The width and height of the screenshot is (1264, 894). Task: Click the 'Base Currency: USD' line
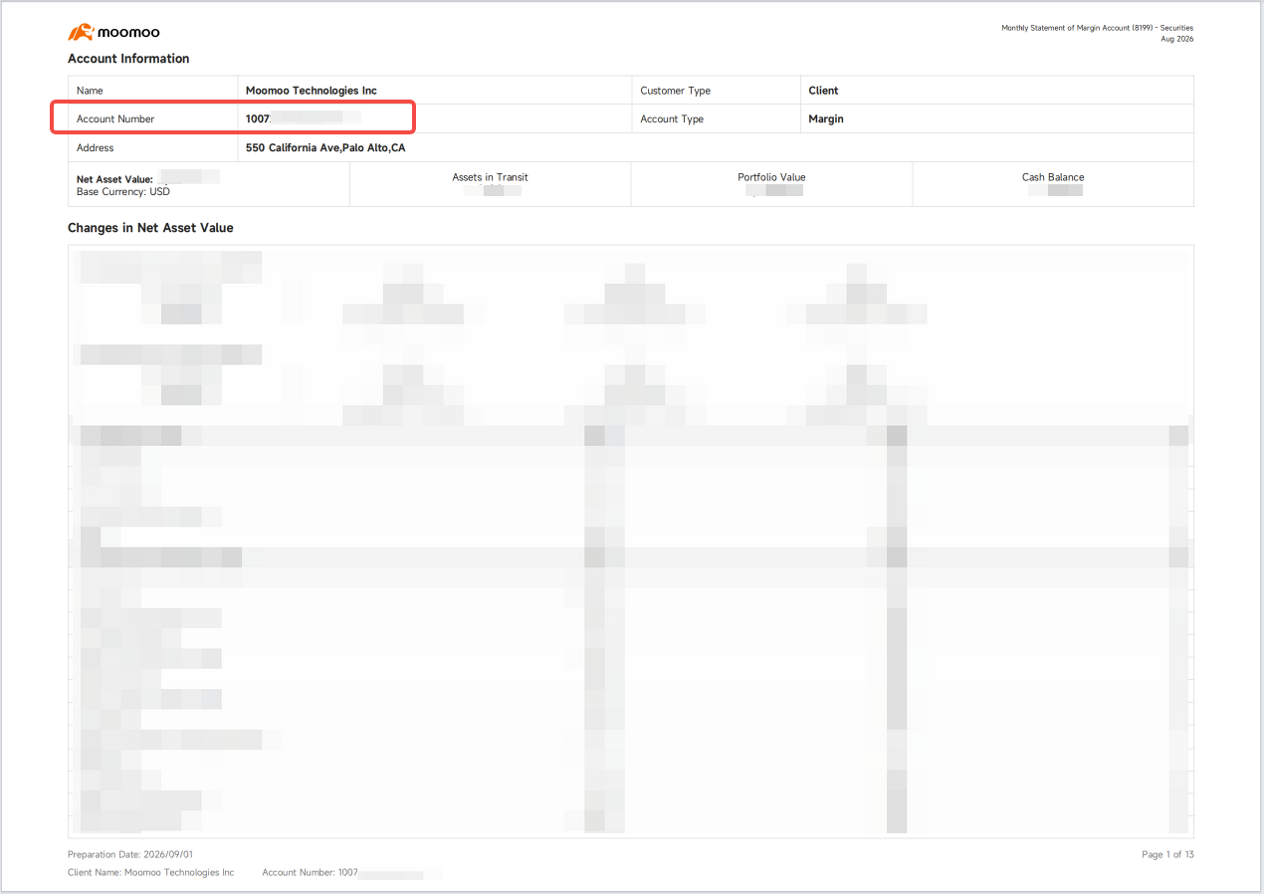(123, 191)
